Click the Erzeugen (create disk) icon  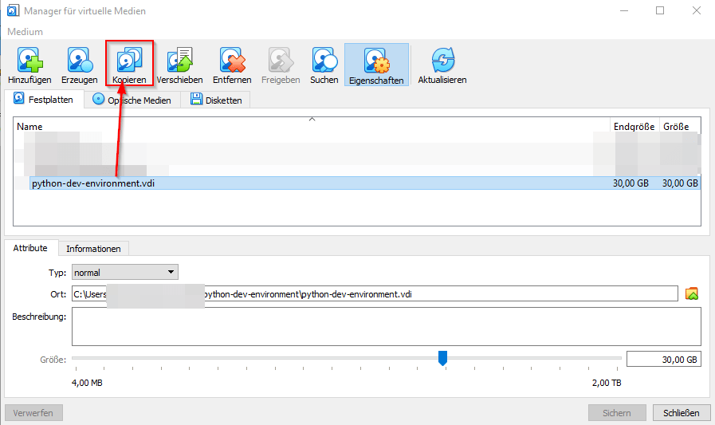79,61
